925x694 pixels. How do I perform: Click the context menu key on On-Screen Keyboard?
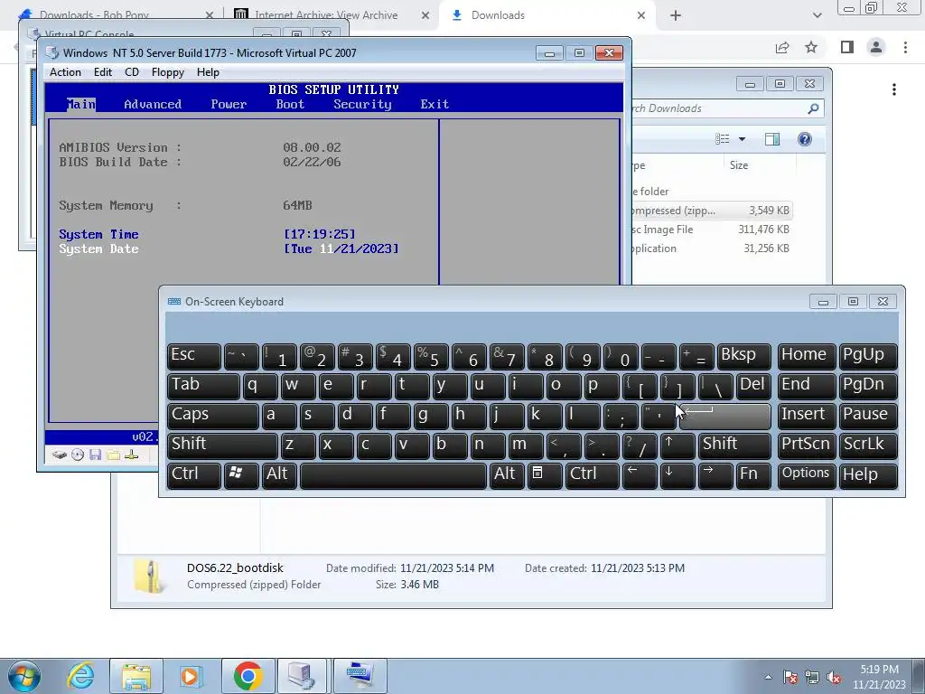(x=545, y=475)
